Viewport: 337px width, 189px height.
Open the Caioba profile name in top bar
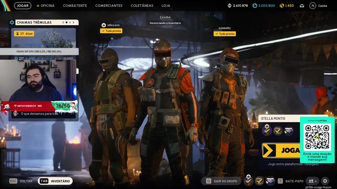(x=323, y=6)
